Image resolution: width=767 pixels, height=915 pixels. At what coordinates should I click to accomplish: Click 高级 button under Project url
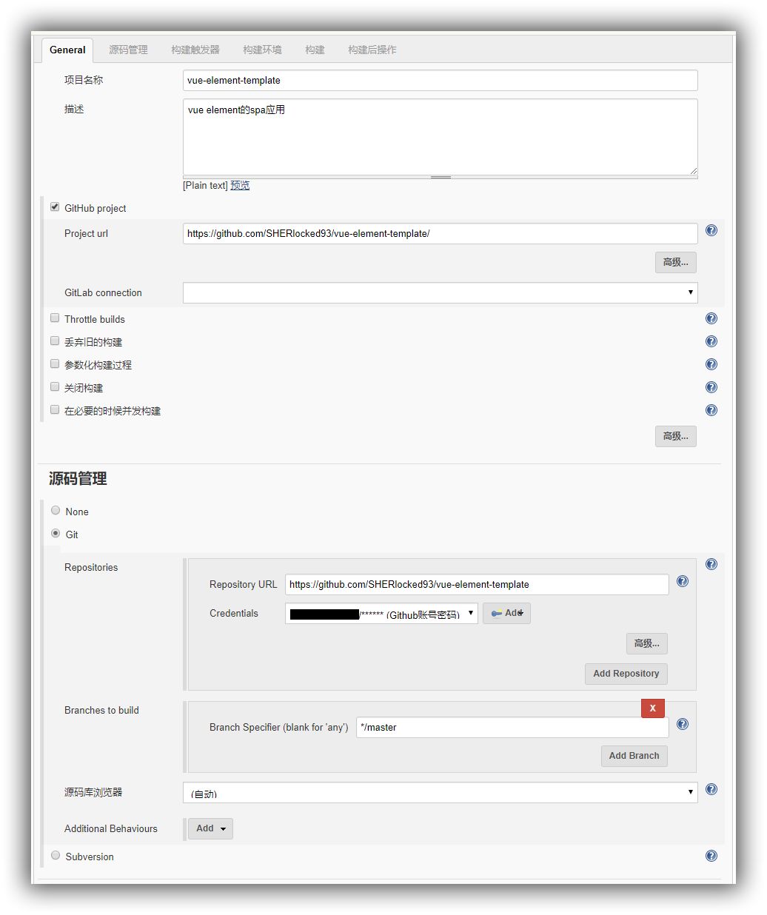point(676,262)
